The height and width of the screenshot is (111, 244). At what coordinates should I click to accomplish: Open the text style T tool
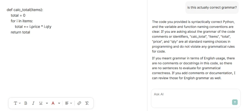pos(15,103)
